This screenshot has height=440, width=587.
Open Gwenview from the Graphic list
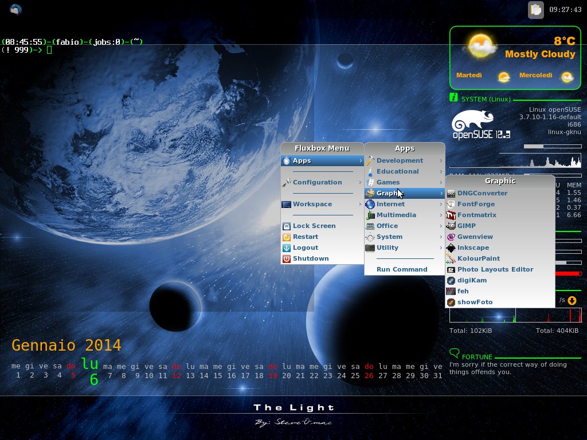click(500, 237)
